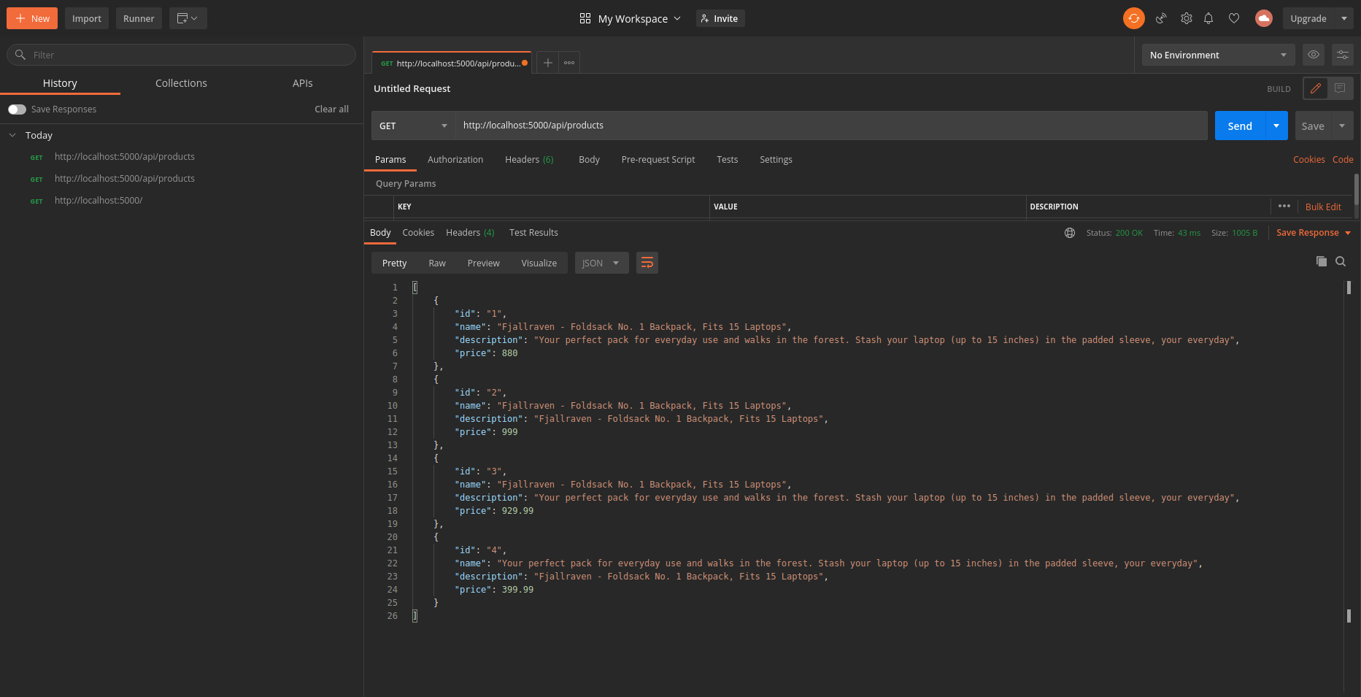Open the Authorization tab
The height and width of the screenshot is (697, 1361).
tap(455, 159)
